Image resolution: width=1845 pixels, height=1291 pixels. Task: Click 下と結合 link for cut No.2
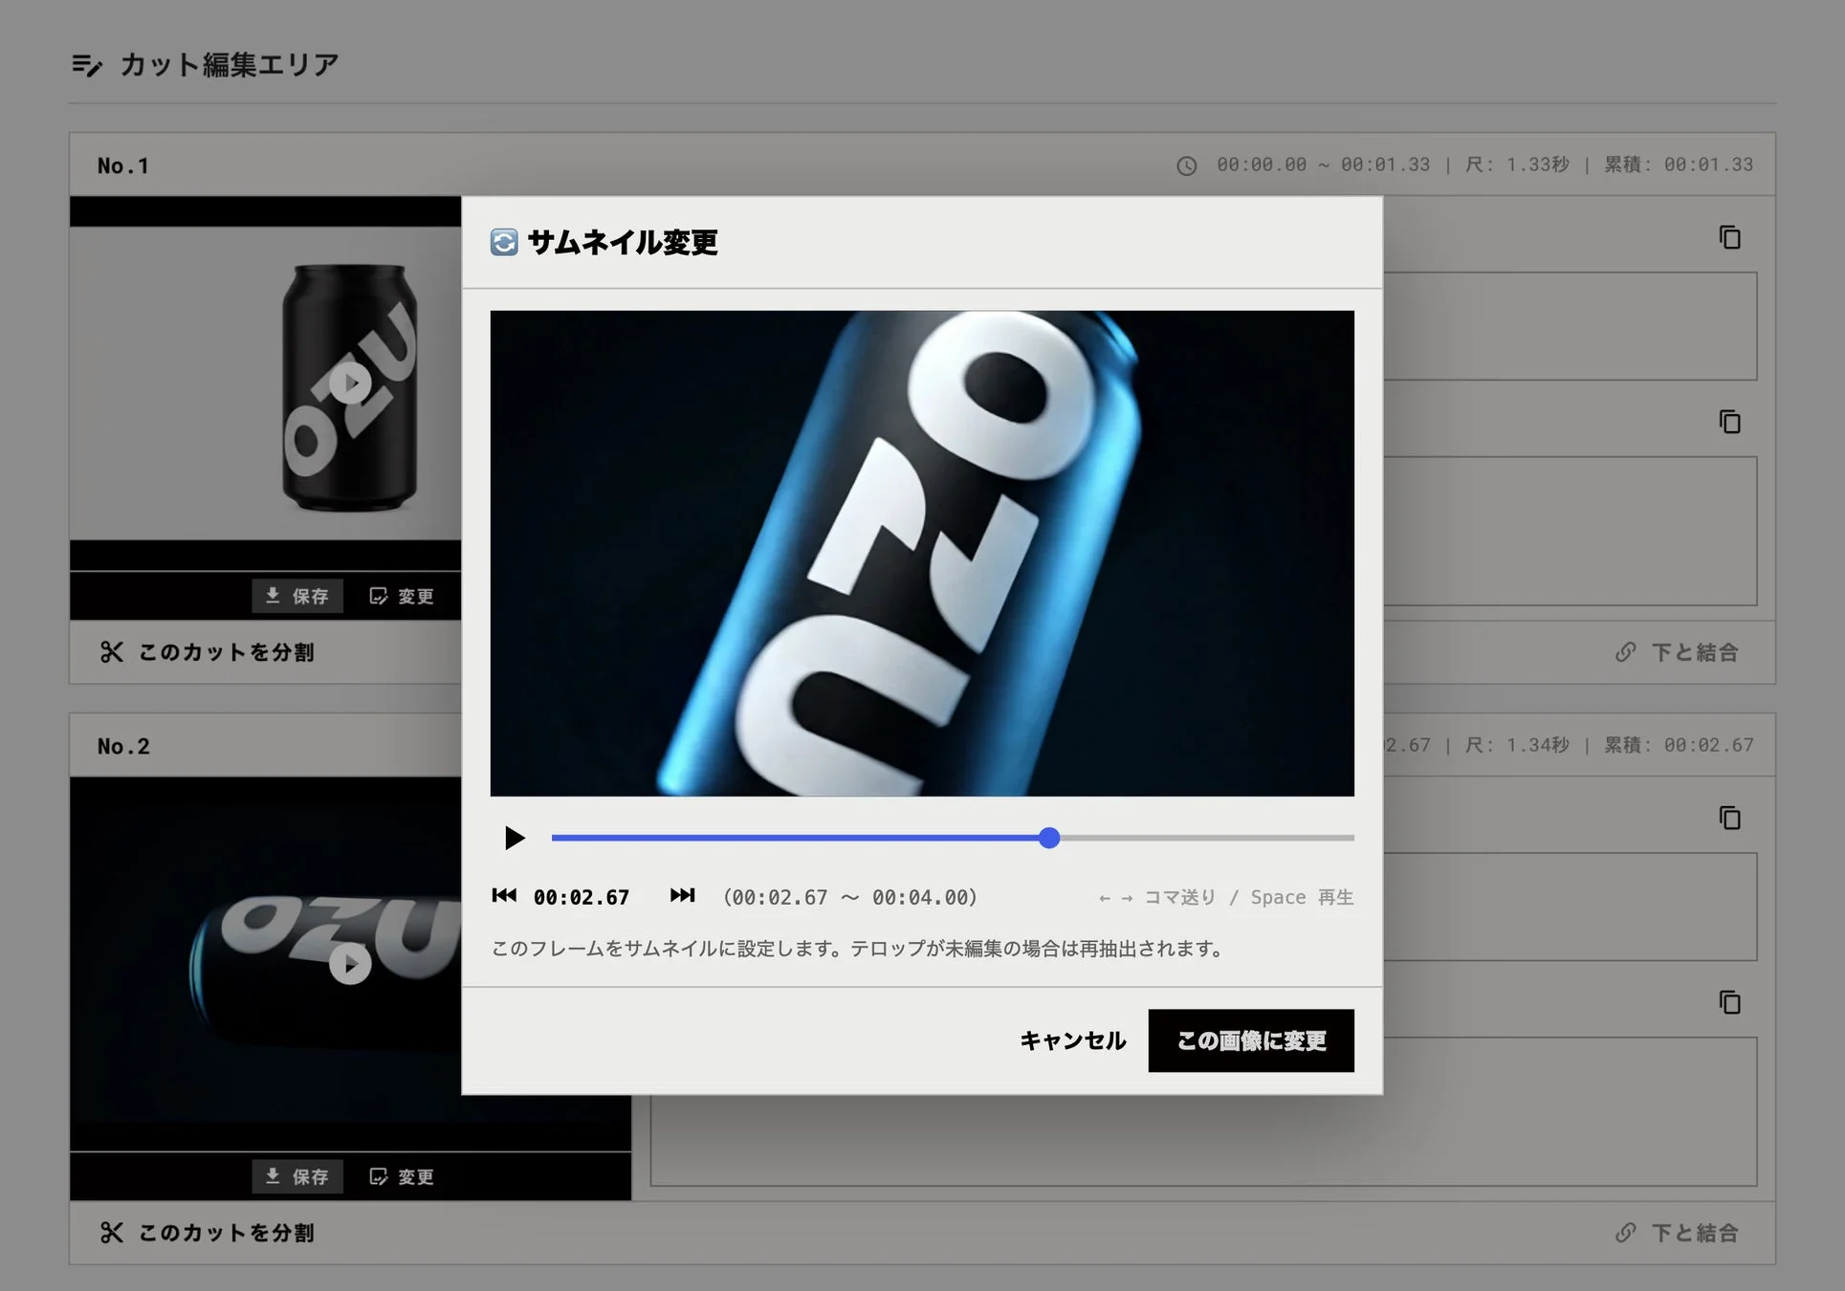coord(1677,1233)
